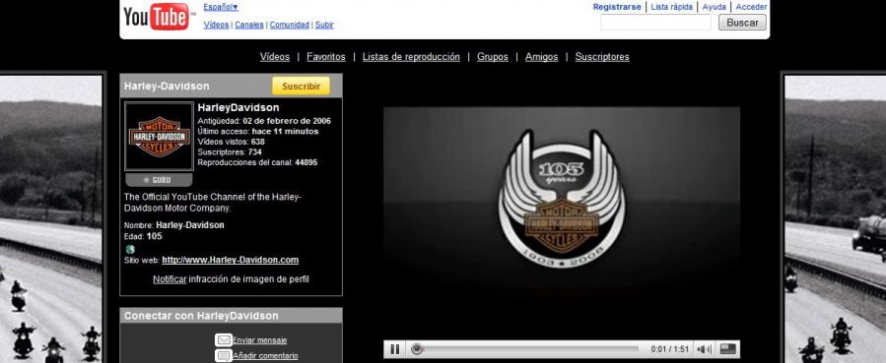The width and height of the screenshot is (886, 363).
Task: Toggle the video player size icon
Action: coord(728,349)
